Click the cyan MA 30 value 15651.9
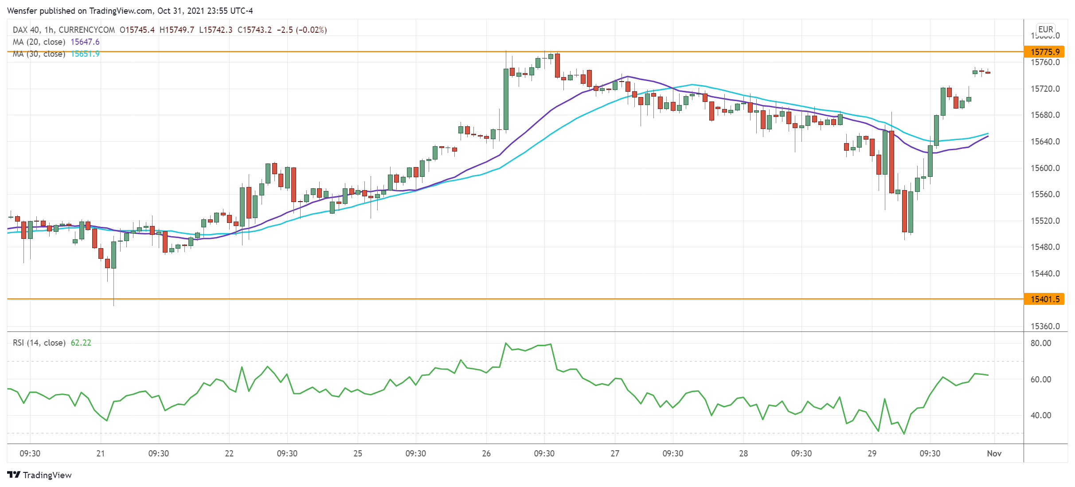This screenshot has width=1075, height=487. tap(85, 54)
